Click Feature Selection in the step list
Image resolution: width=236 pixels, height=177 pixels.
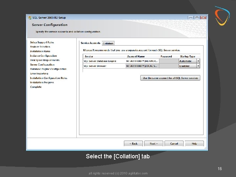[x=40, y=47]
